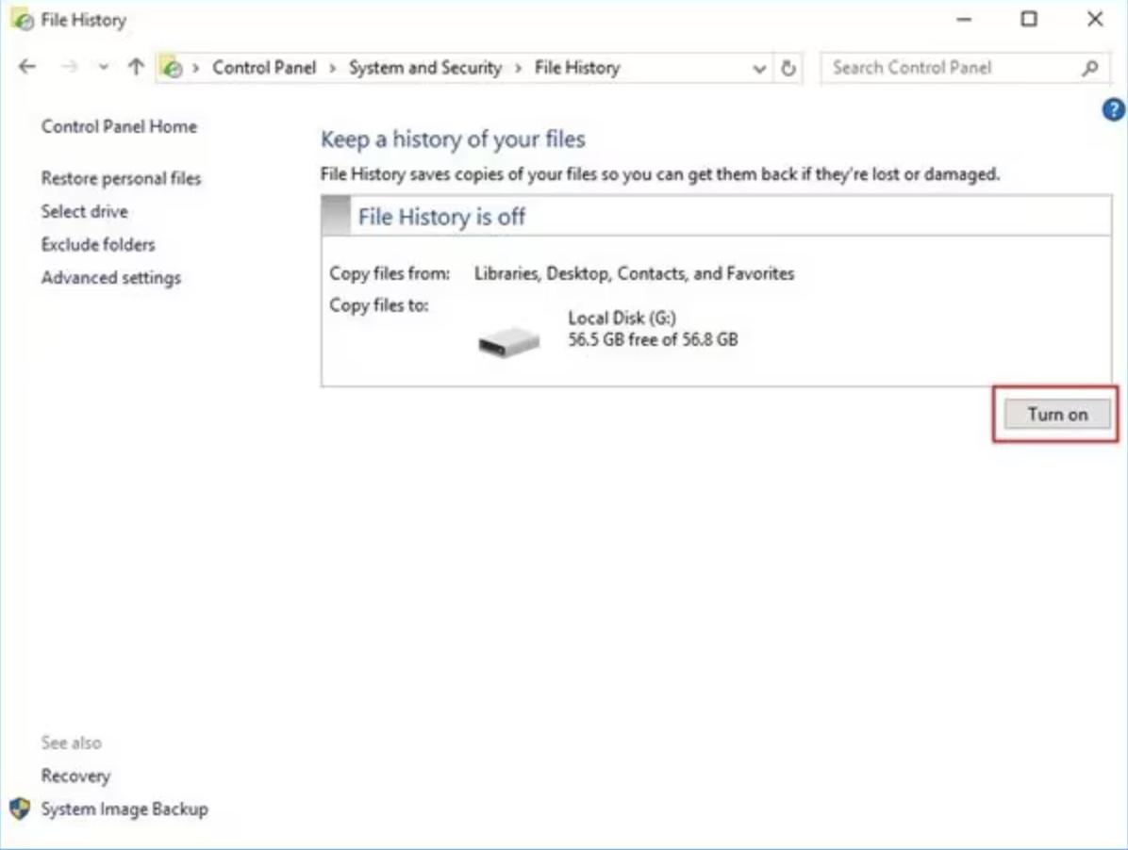Click the Turn on button
Image resolution: width=1128 pixels, height=850 pixels.
(x=1055, y=414)
